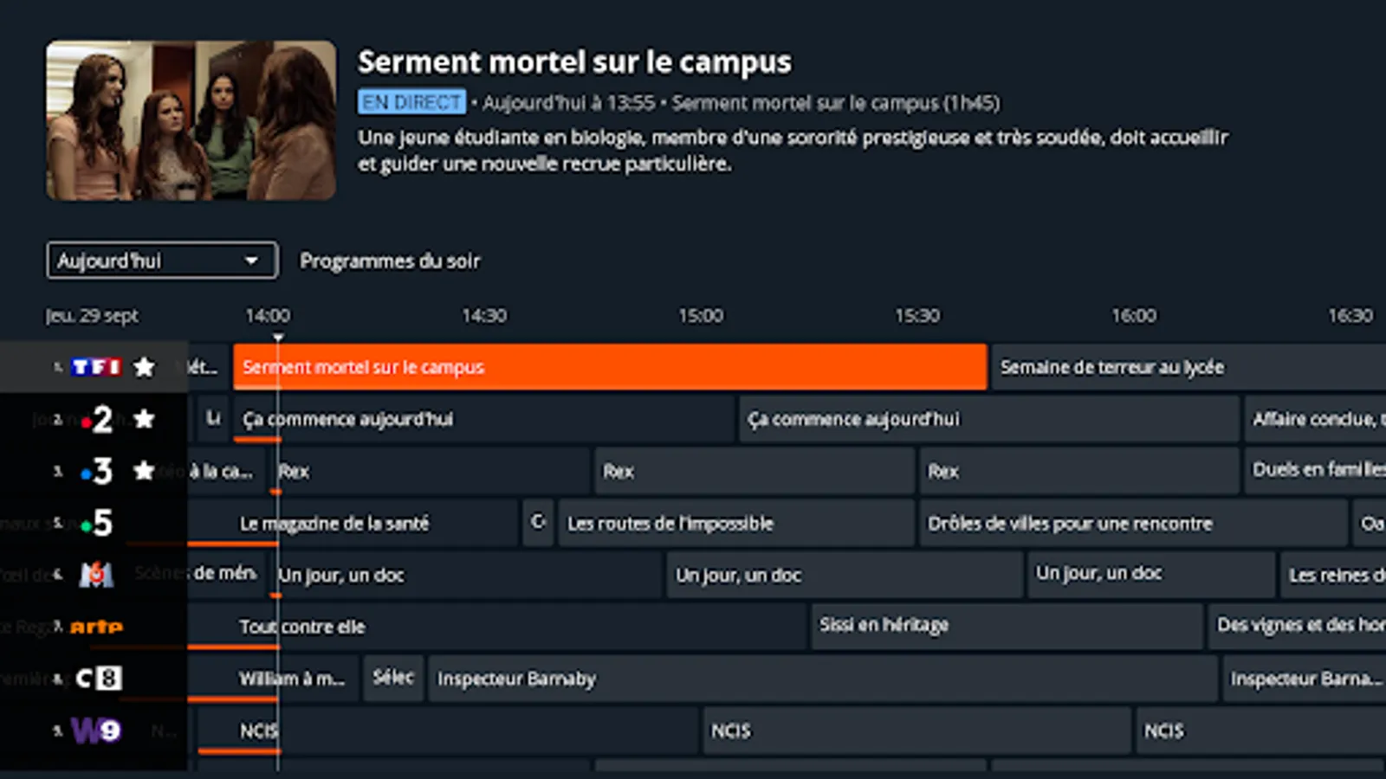Click the current time marker on the timeline
The width and height of the screenshot is (1386, 779).
[278, 338]
